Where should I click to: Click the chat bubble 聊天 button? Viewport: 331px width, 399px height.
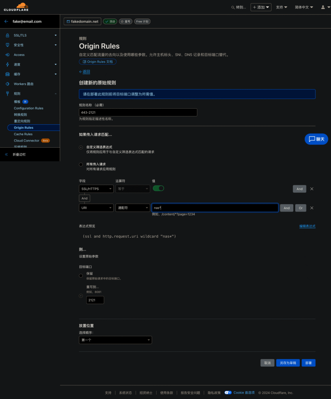(x=316, y=139)
